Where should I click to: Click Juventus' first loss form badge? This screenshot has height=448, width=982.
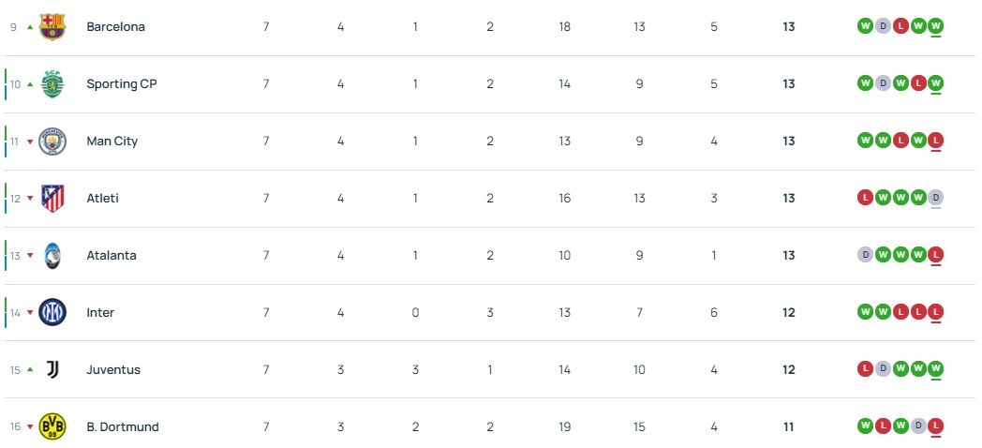click(x=865, y=369)
